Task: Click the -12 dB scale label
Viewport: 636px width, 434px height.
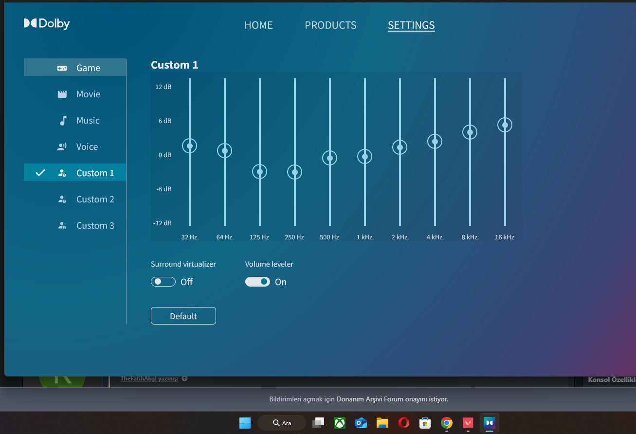Action: click(163, 223)
